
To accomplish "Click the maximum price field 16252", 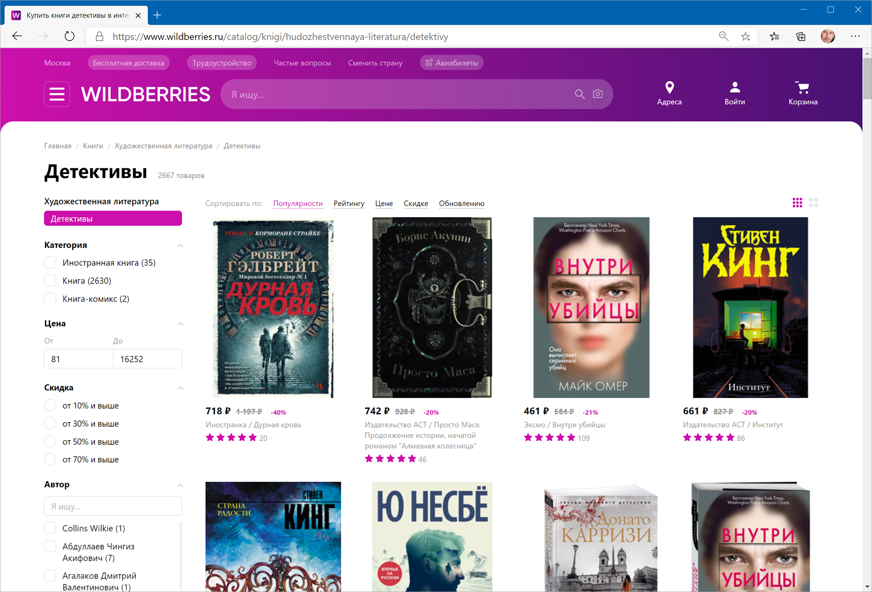I will [147, 359].
